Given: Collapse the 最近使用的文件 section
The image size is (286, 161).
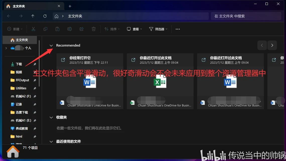Looking at the screenshot, I should 51,142.
